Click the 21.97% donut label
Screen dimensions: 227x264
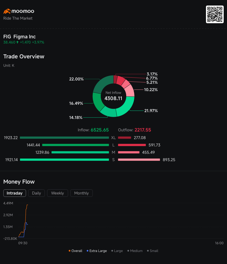151,111
